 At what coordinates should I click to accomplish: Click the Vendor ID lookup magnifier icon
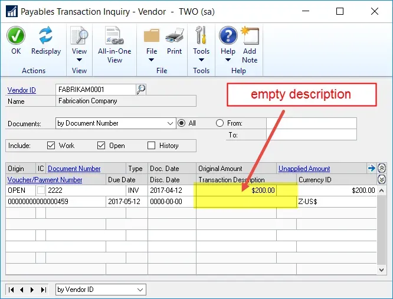[141, 90]
